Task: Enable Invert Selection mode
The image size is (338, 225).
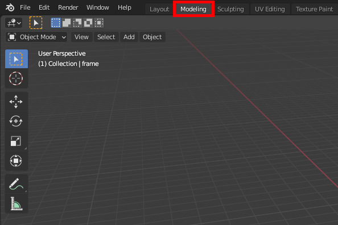Action: [88, 23]
